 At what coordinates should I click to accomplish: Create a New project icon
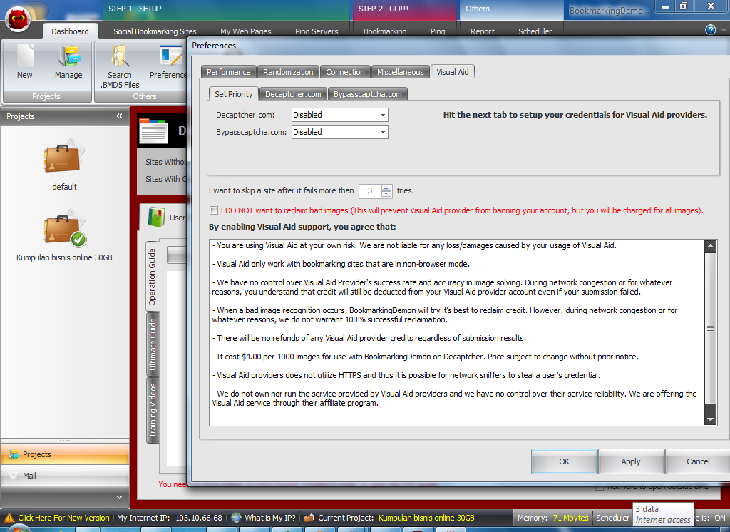tap(25, 63)
